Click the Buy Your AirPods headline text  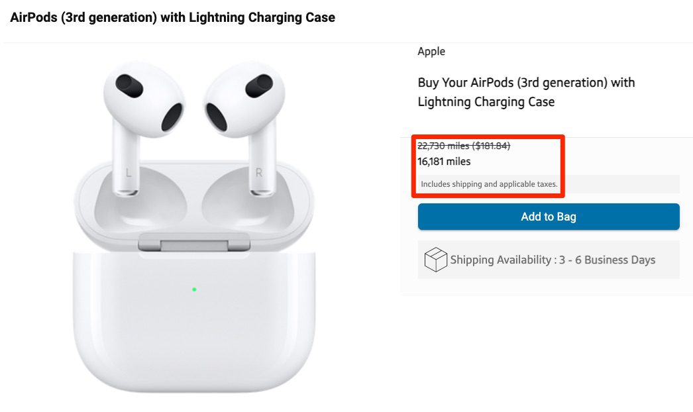pos(525,91)
